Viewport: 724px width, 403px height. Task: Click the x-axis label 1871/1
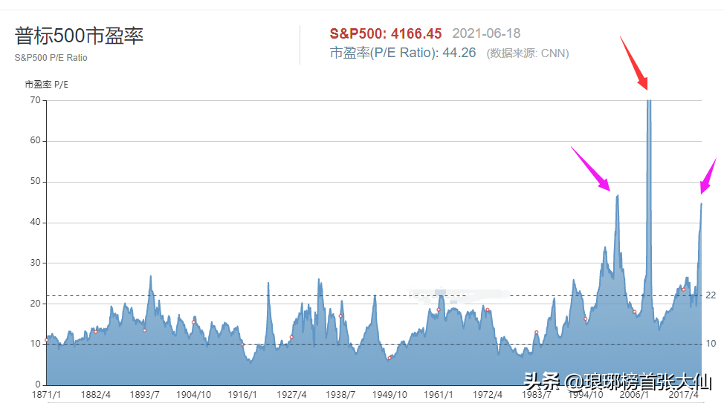point(46,395)
